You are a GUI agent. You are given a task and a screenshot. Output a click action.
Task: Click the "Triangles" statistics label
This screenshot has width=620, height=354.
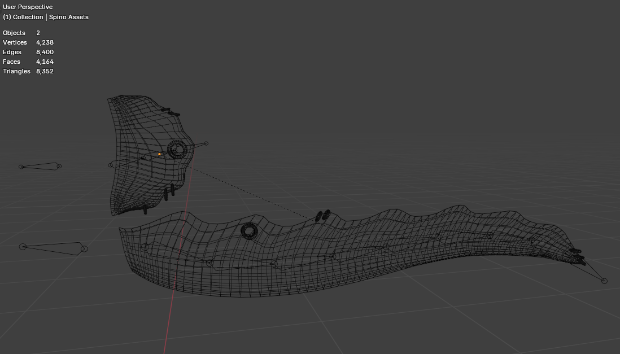[x=16, y=71]
